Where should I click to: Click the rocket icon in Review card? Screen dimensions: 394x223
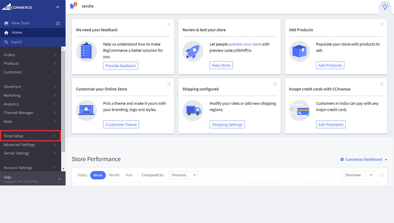click(x=193, y=51)
